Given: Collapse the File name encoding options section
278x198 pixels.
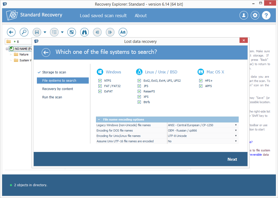Looking at the screenshot, I should (x=99, y=119).
